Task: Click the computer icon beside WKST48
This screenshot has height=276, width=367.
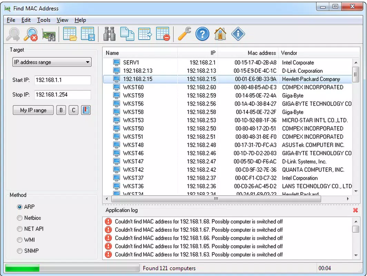Action: tap(116, 145)
